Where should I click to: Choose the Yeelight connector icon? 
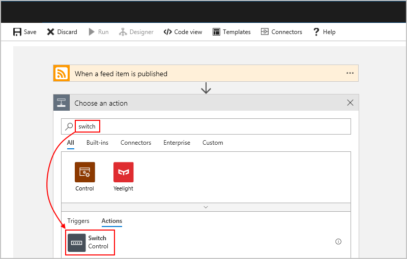coord(123,172)
